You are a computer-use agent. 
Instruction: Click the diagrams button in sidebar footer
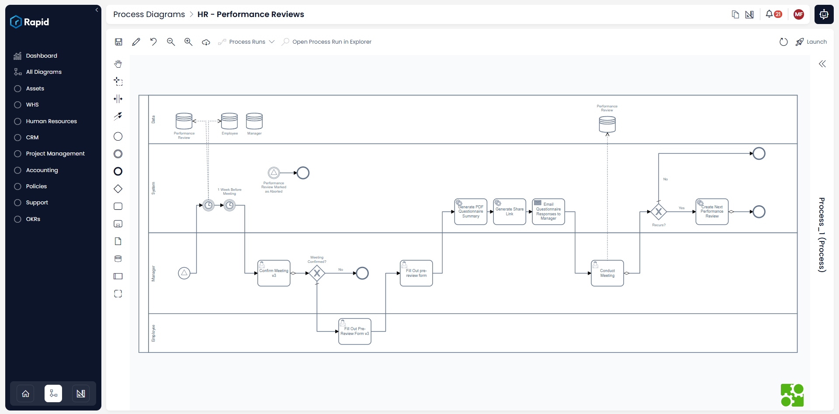tap(53, 393)
